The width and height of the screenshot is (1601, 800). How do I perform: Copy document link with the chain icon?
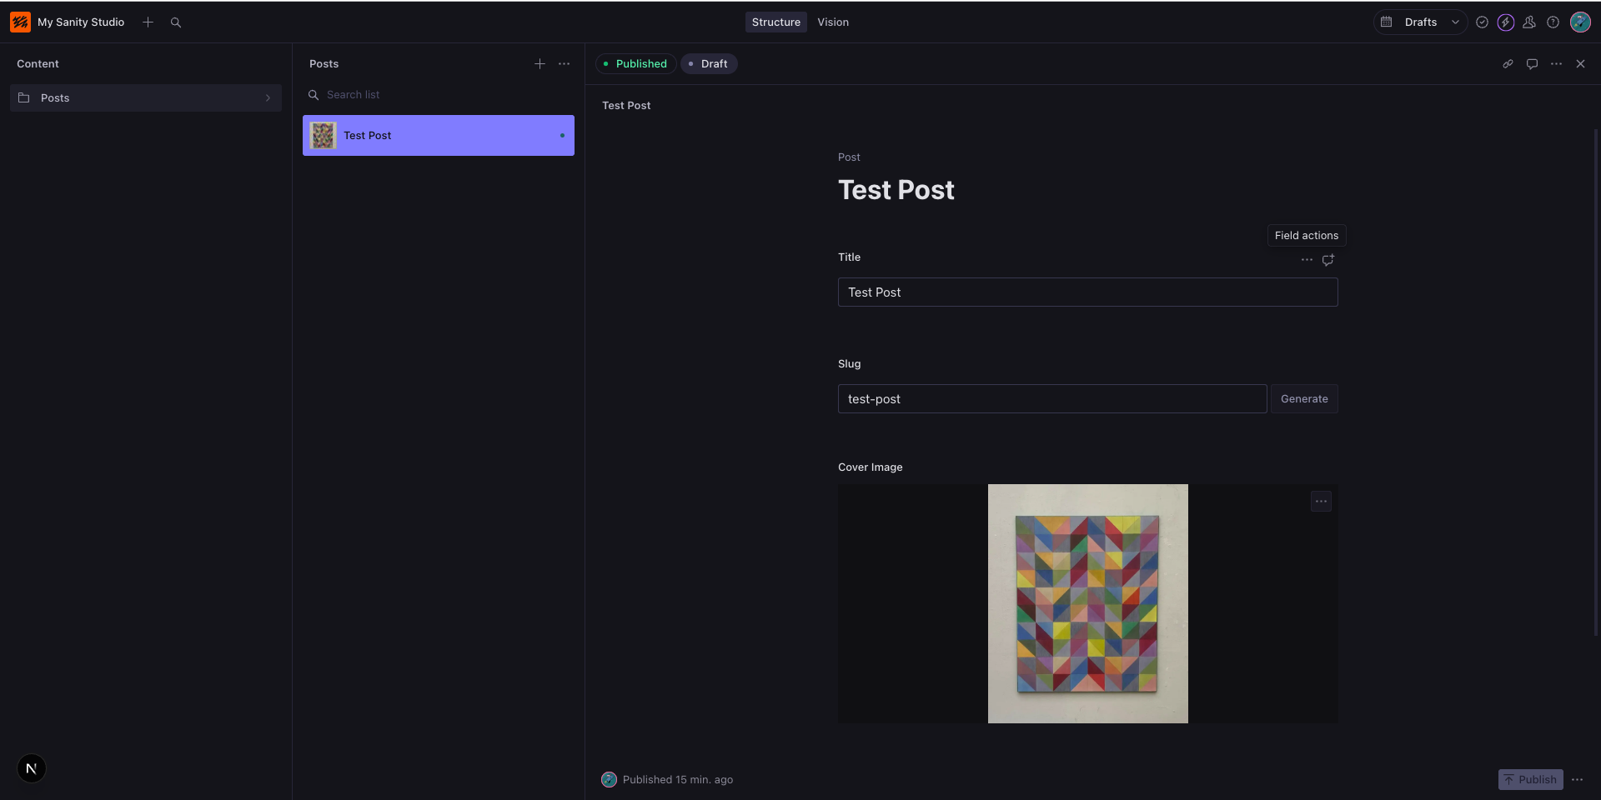pos(1508,64)
